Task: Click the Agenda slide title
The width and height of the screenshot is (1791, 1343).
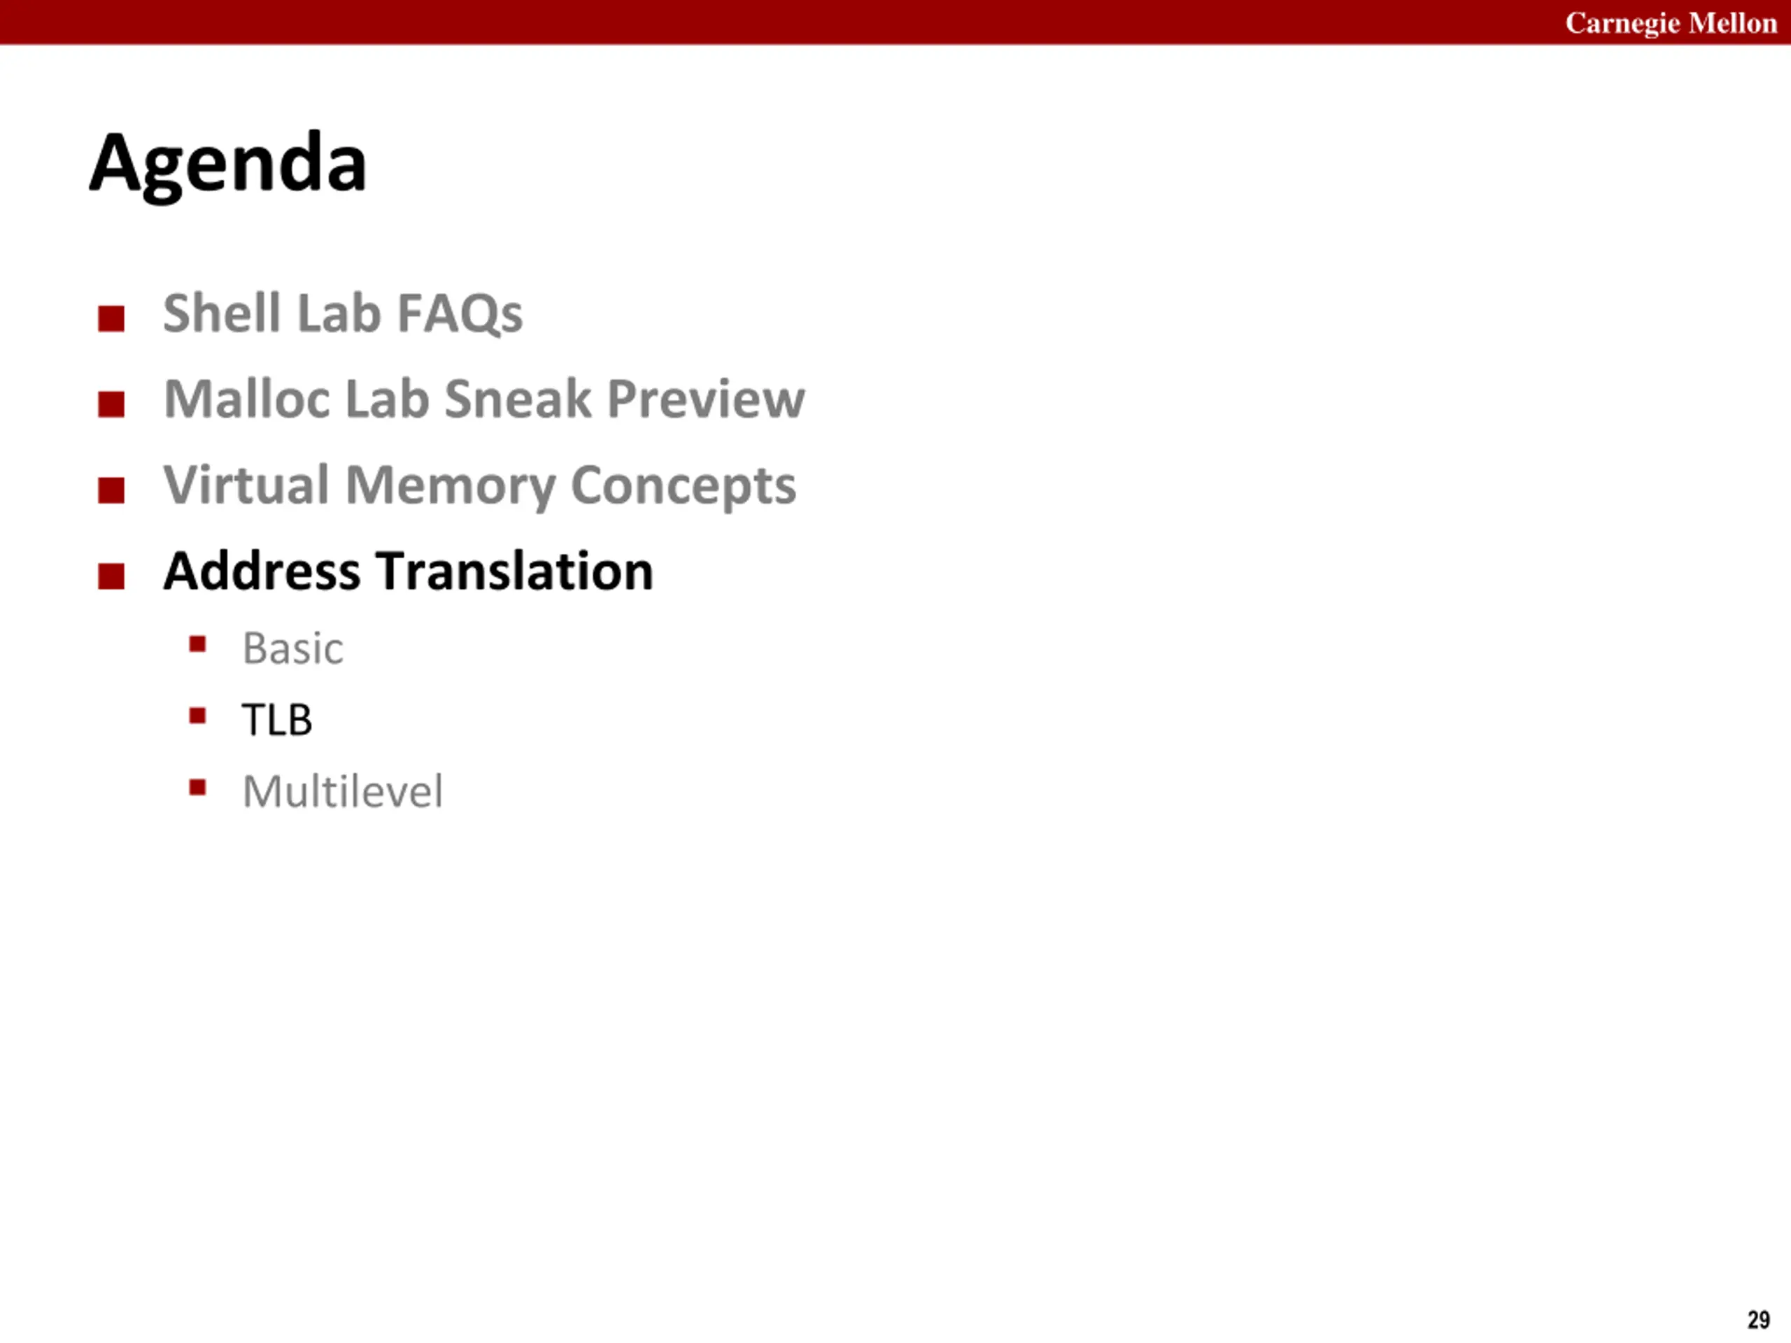Action: click(x=228, y=164)
